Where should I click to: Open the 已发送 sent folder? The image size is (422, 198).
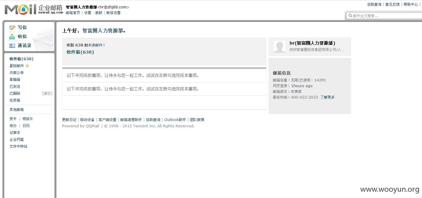(x=15, y=86)
